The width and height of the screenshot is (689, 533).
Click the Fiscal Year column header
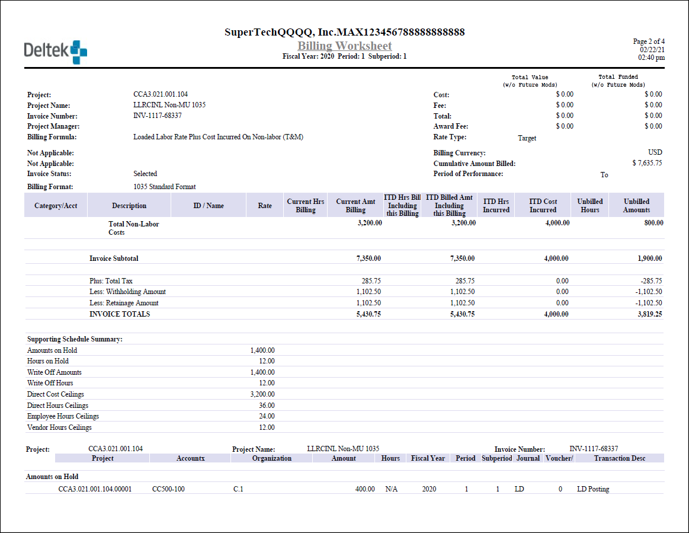click(428, 458)
